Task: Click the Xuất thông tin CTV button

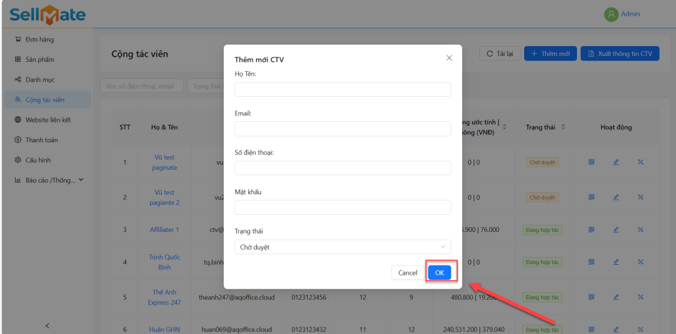Action: [x=620, y=53]
